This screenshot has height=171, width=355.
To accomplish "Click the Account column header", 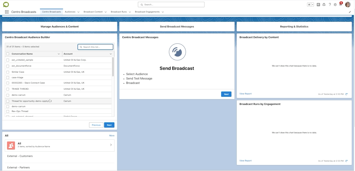I will pos(68,54).
